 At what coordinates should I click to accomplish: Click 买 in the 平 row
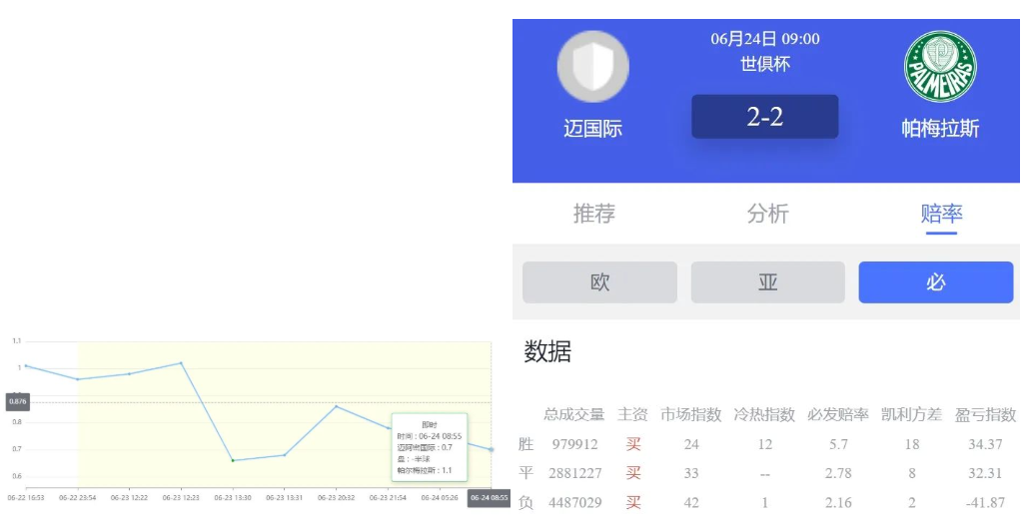pyautogui.click(x=632, y=473)
